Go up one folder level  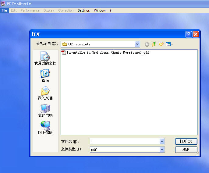[154, 44]
